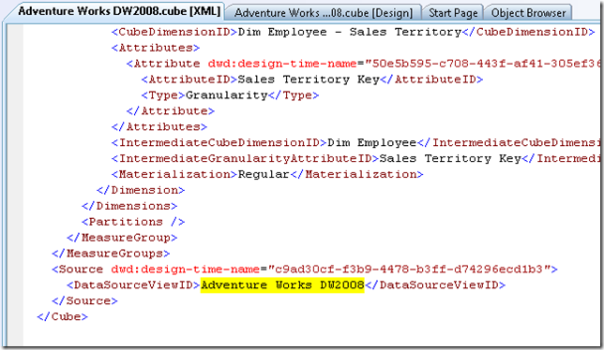Click the closing MeasureGroups tag
This screenshot has height=350, width=604.
pyautogui.click(x=111, y=254)
